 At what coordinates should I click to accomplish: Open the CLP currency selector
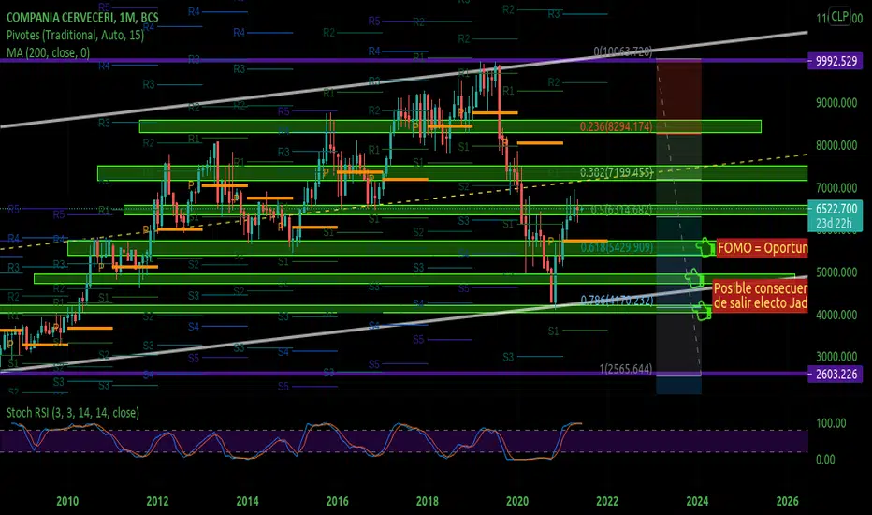click(x=839, y=16)
